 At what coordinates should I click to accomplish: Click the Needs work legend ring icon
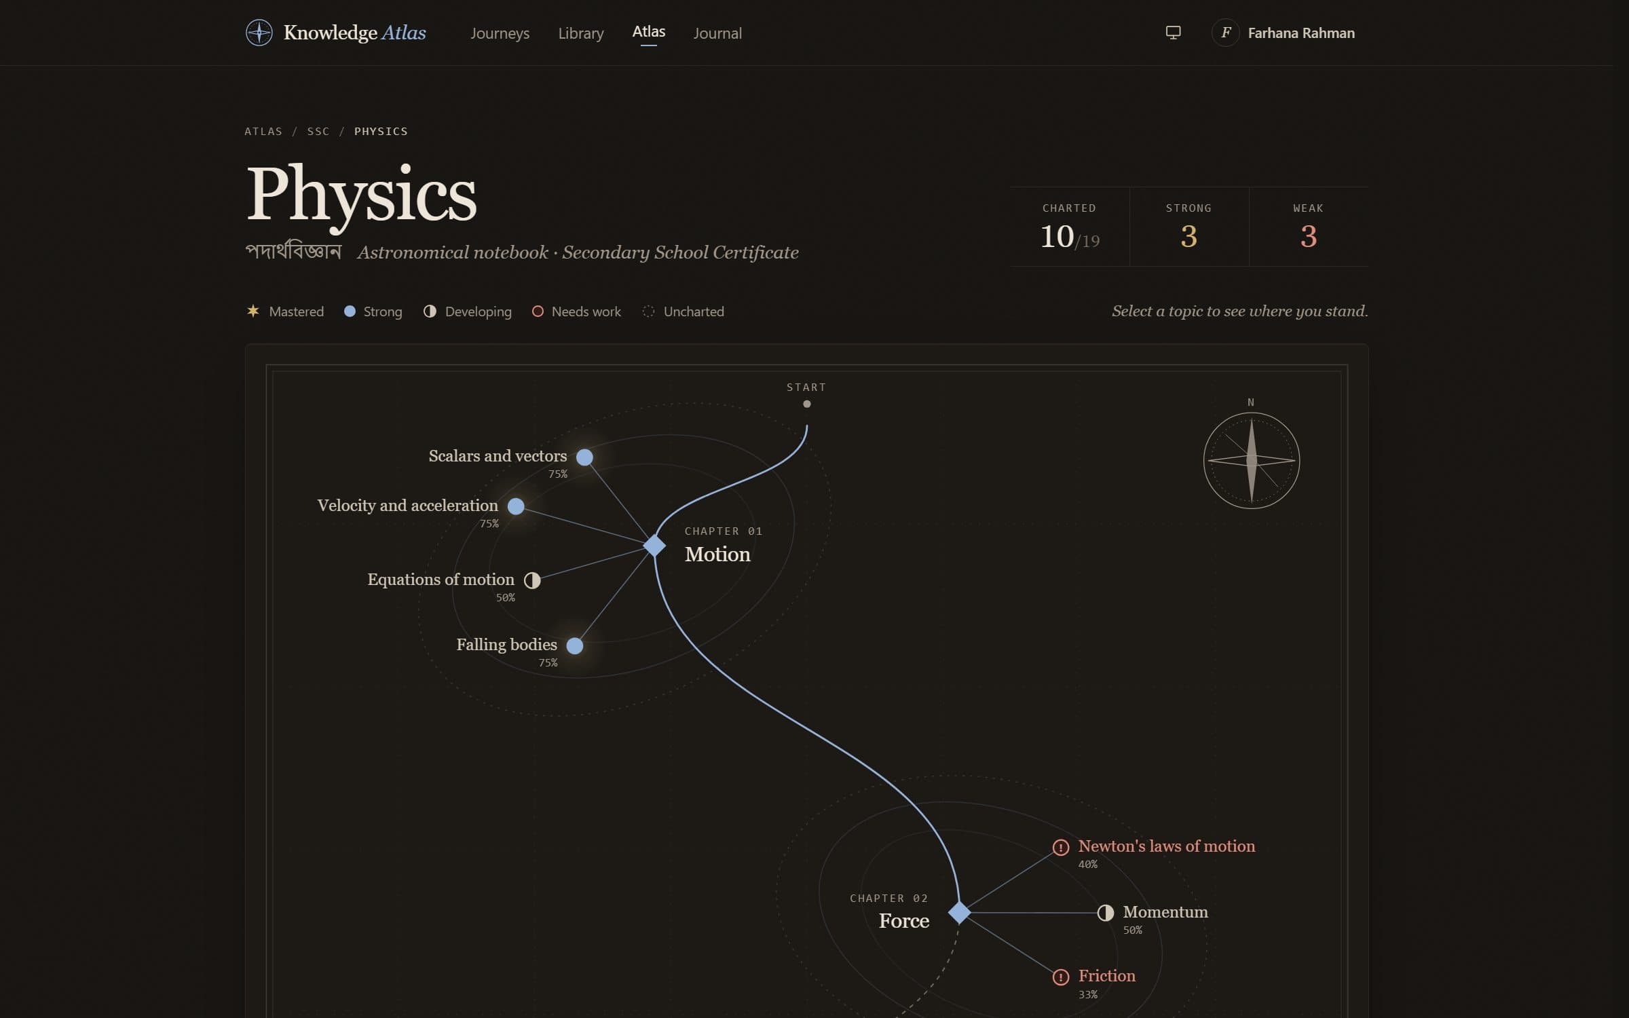coord(538,311)
